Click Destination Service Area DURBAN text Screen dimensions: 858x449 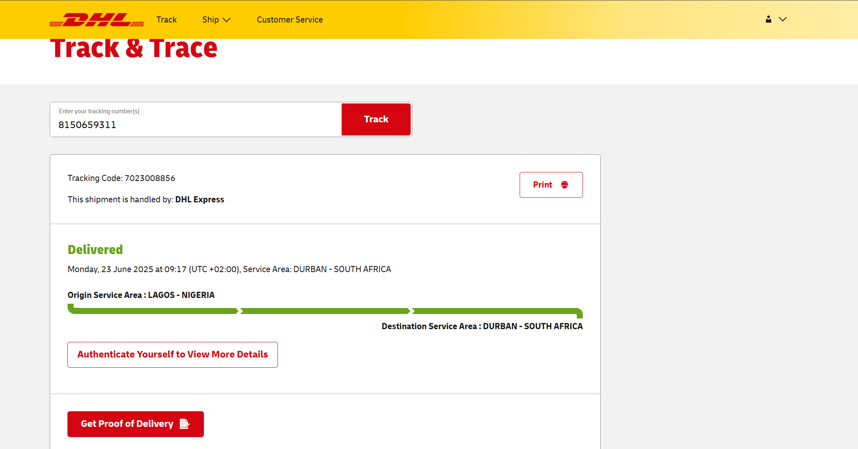click(x=482, y=326)
